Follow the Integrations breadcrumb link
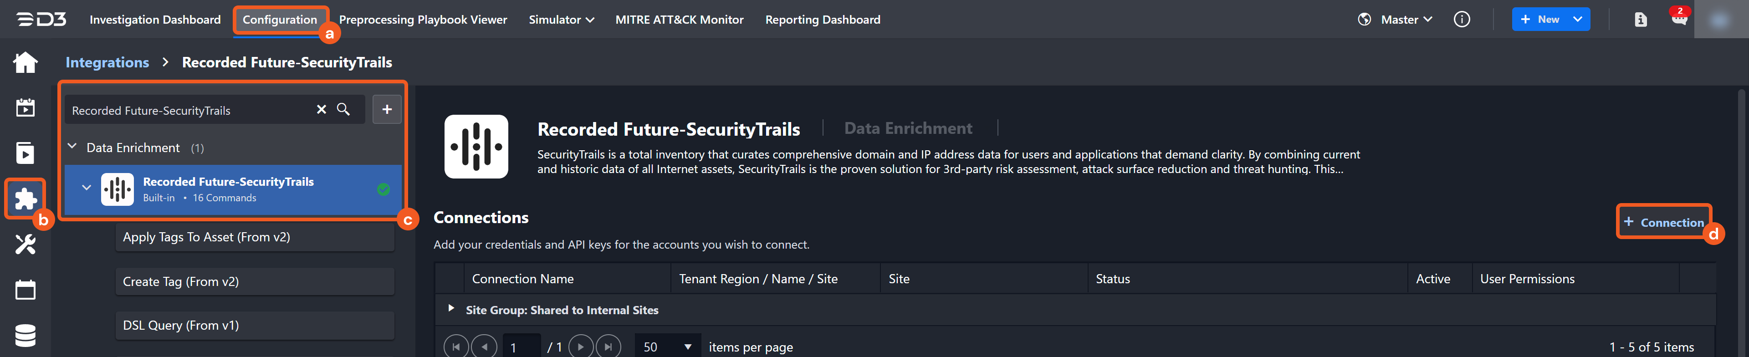Viewport: 1749px width, 357px height. [107, 62]
